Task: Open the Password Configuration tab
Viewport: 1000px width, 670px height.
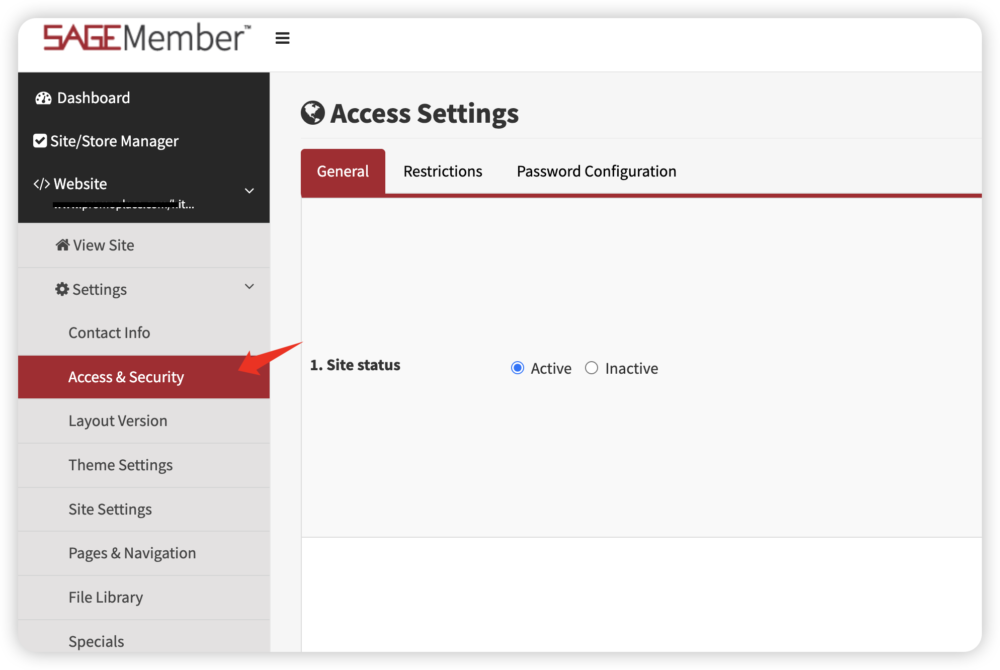Action: coord(597,172)
